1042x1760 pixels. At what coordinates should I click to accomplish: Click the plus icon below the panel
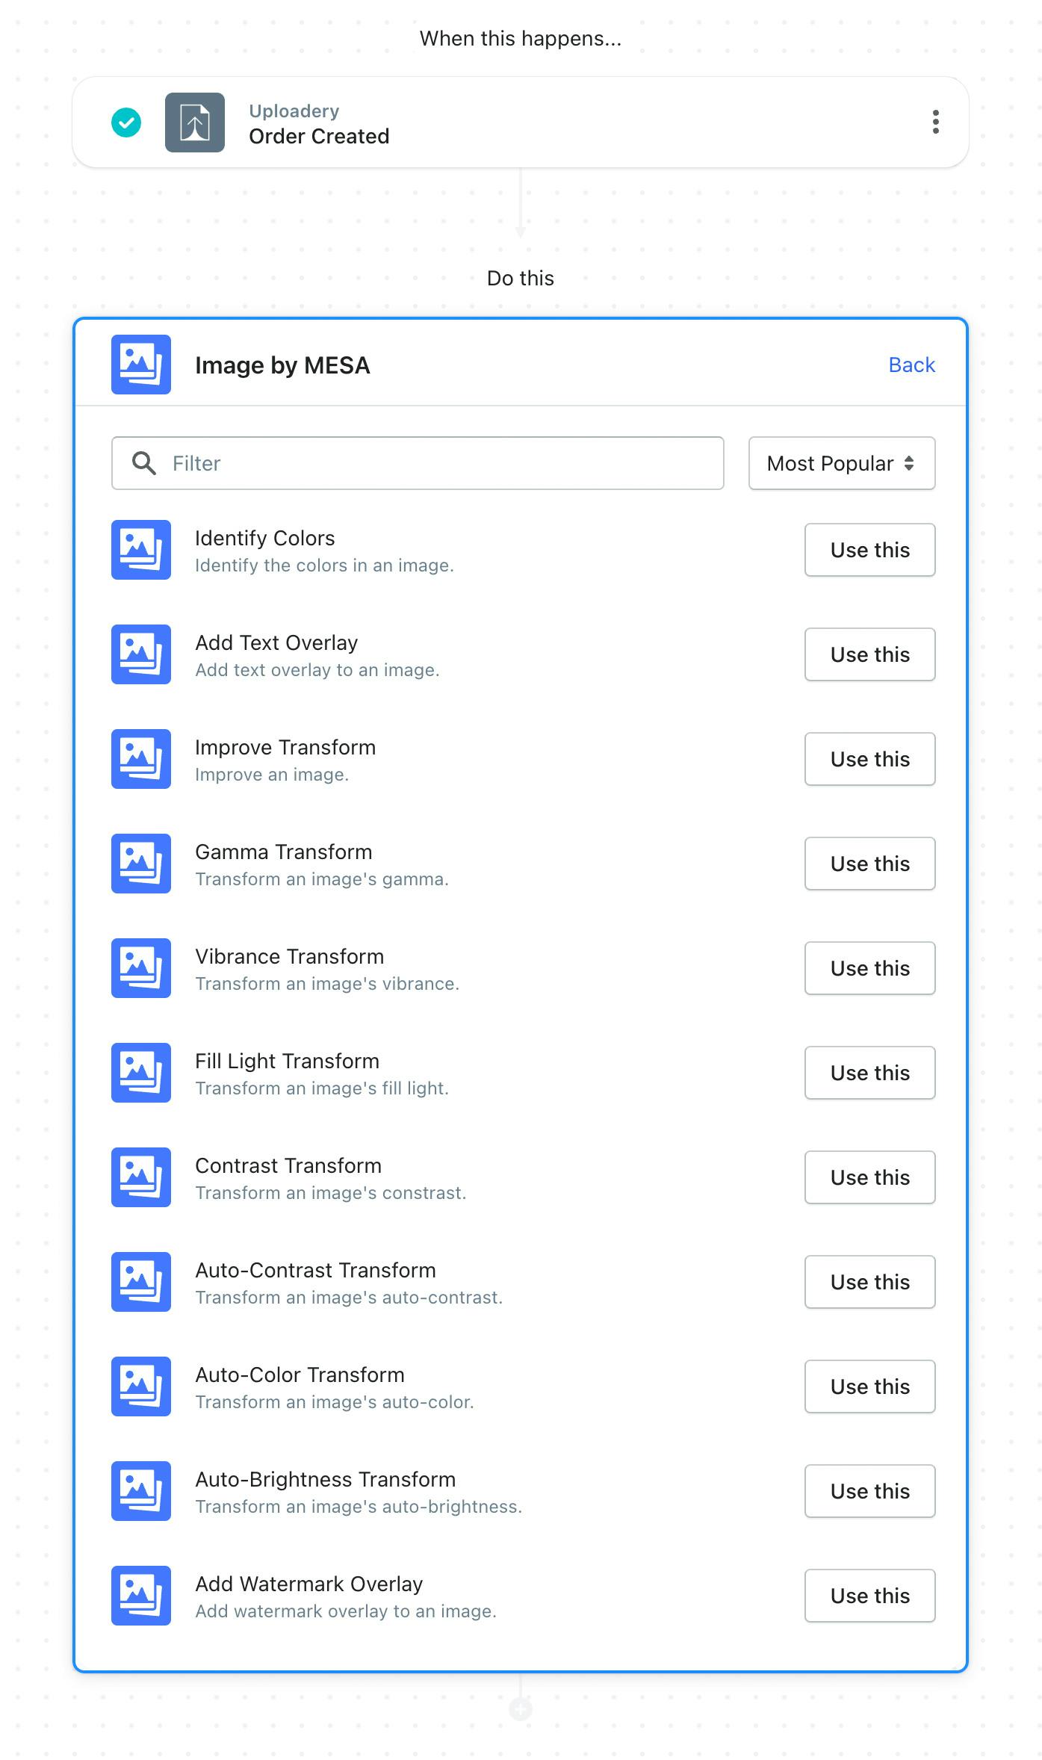(521, 1708)
